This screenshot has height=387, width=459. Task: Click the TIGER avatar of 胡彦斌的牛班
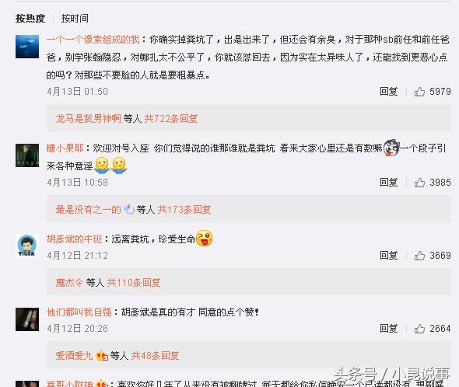coord(27,246)
